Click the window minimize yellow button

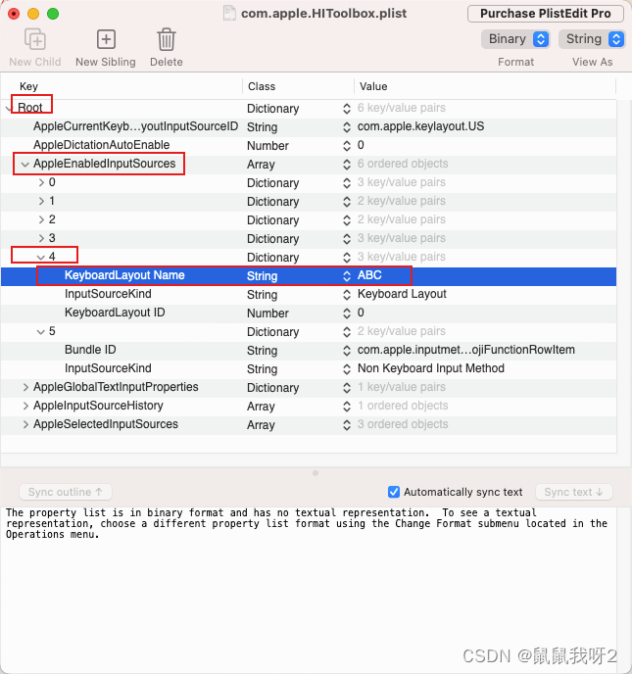pos(33,14)
